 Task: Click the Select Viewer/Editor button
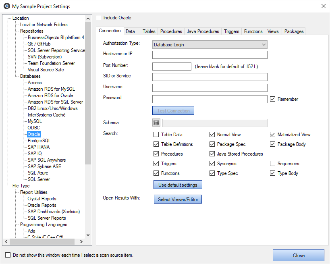point(178,199)
